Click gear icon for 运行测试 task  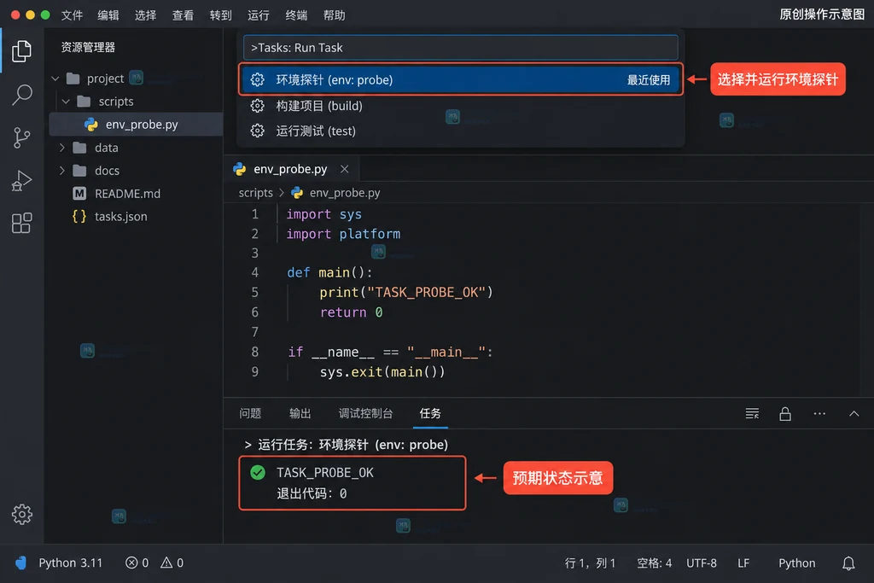click(x=257, y=131)
